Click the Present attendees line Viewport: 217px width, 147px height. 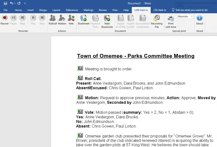tap(131, 83)
